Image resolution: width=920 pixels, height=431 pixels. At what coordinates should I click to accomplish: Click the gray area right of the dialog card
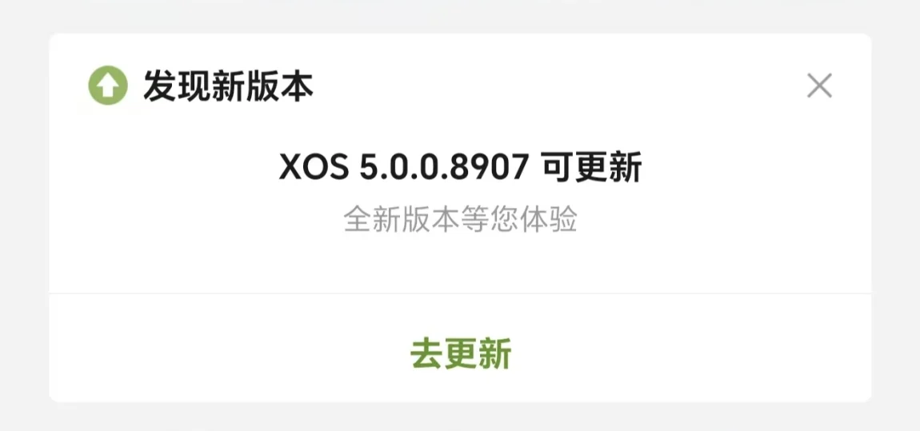(x=896, y=217)
